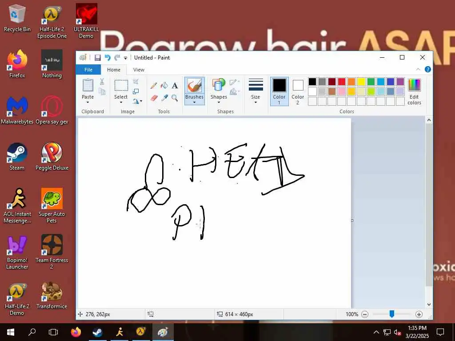Click the vertical scrollbar up arrow
Image resolution: width=455 pixels, height=341 pixels.
coord(429,120)
